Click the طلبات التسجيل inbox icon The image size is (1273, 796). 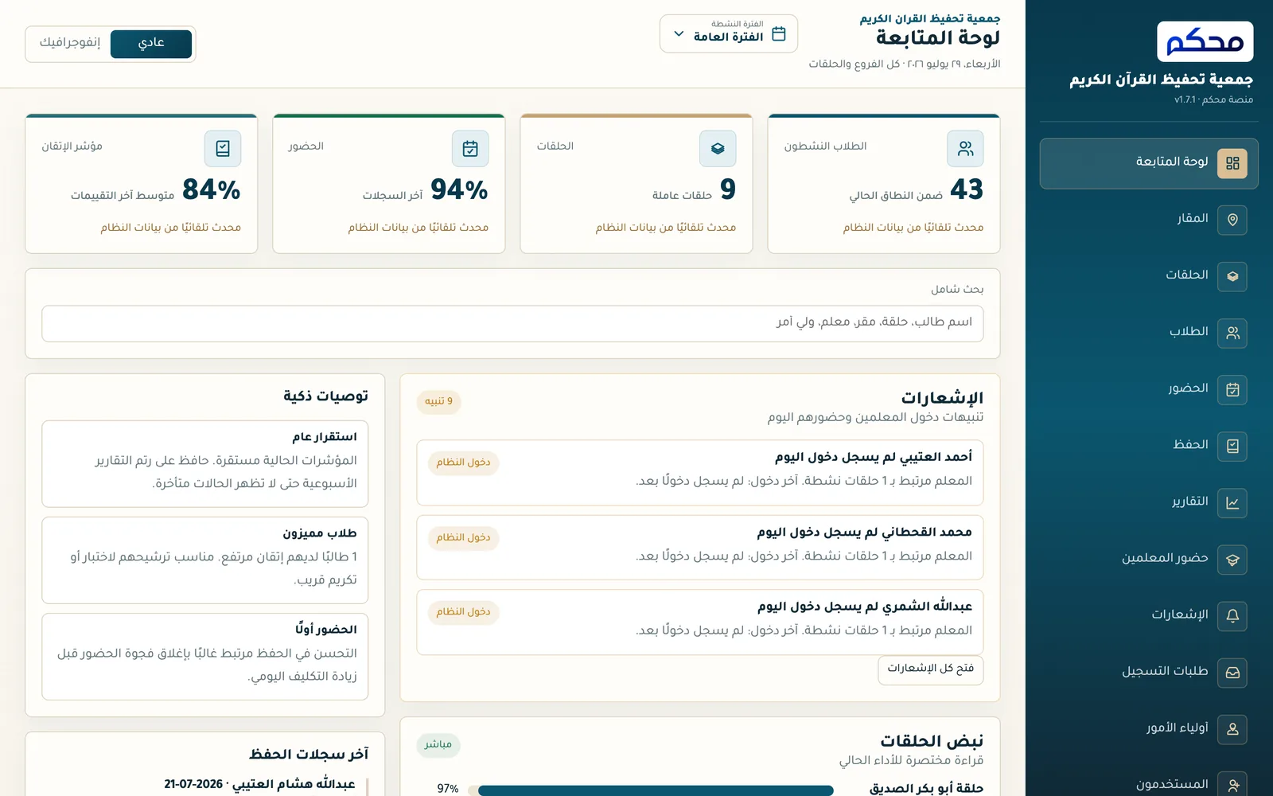coord(1232,673)
